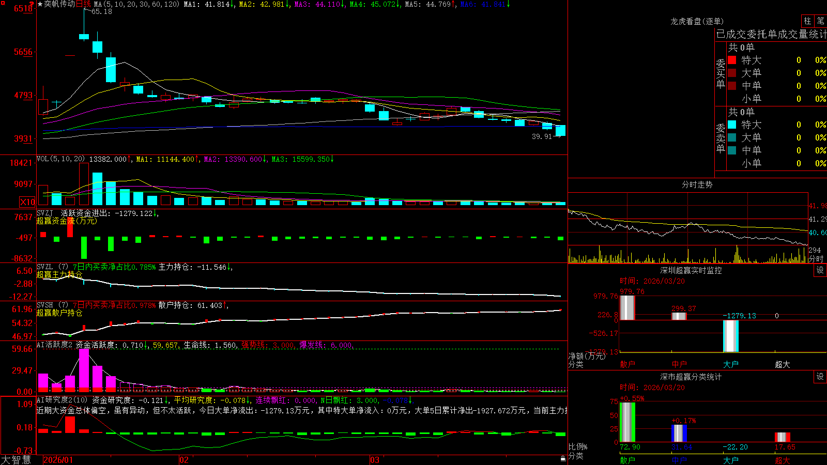Click the 生命线: 1.560 value
The width and height of the screenshot is (827, 465).
coord(210,345)
